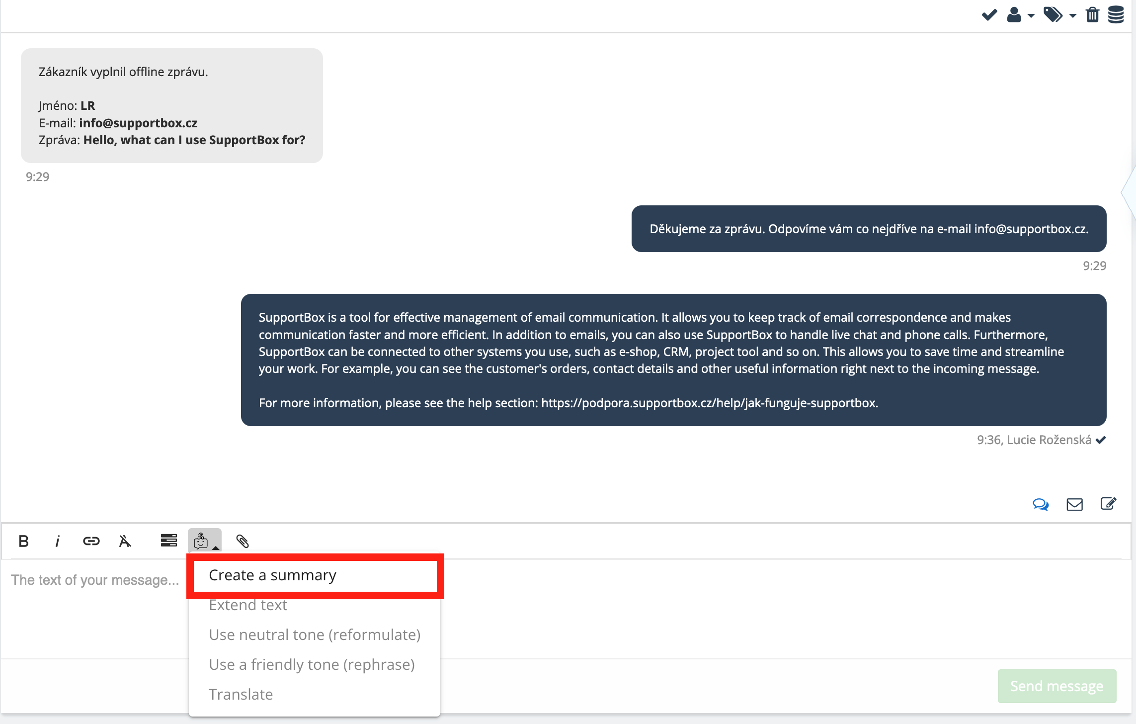Switch reply mode to email envelope
Screen dimensions: 1136x724
1074,504
